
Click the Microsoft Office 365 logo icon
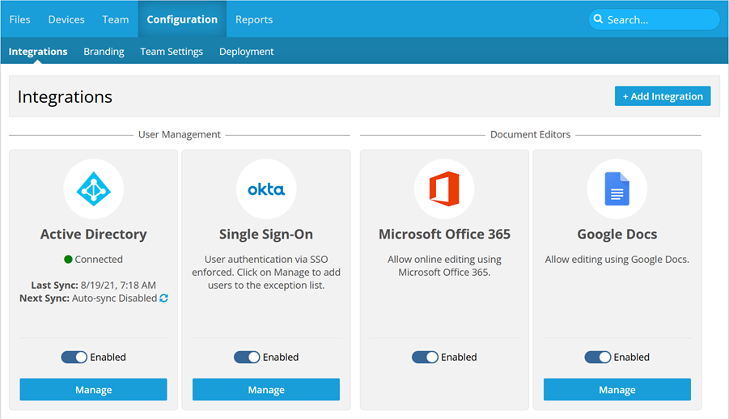tap(444, 189)
